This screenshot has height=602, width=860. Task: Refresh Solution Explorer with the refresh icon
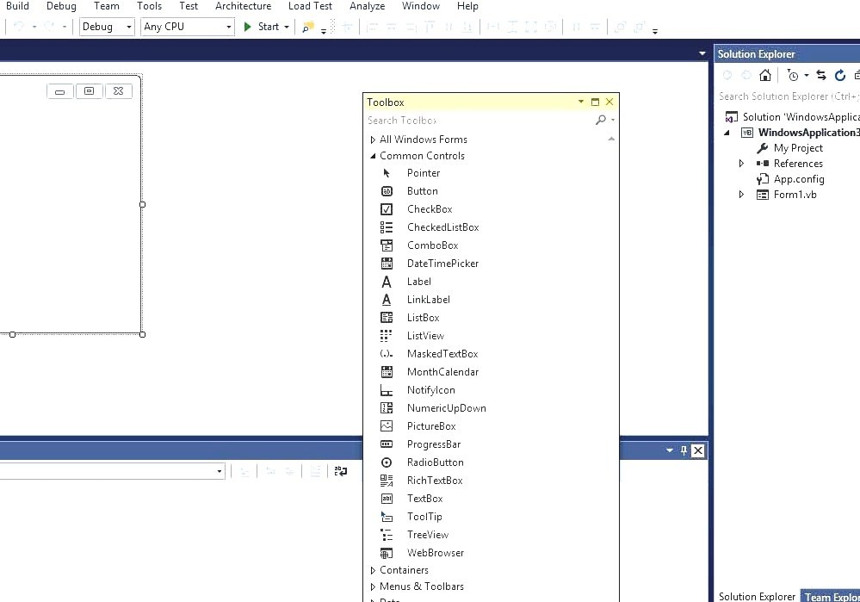(x=839, y=75)
